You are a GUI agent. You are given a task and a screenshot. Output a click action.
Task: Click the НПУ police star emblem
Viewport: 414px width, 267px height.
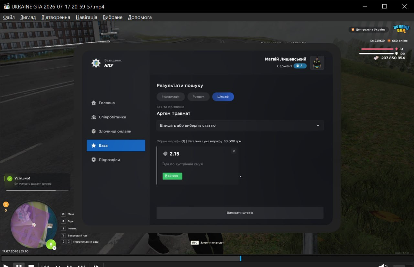[96, 63]
